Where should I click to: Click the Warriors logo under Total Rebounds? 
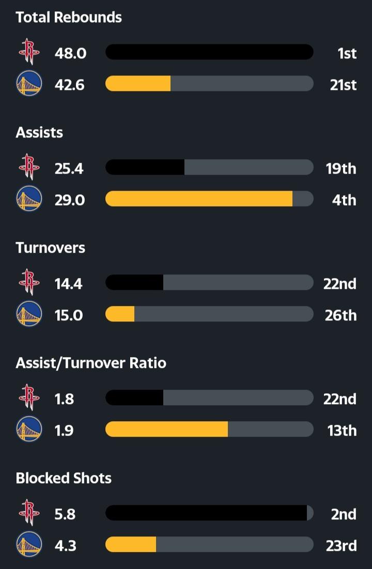[29, 84]
